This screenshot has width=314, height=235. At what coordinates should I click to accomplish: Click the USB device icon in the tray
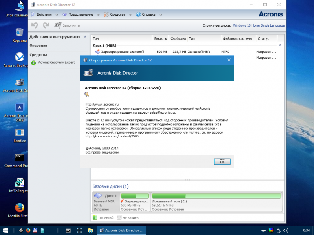[278, 231]
